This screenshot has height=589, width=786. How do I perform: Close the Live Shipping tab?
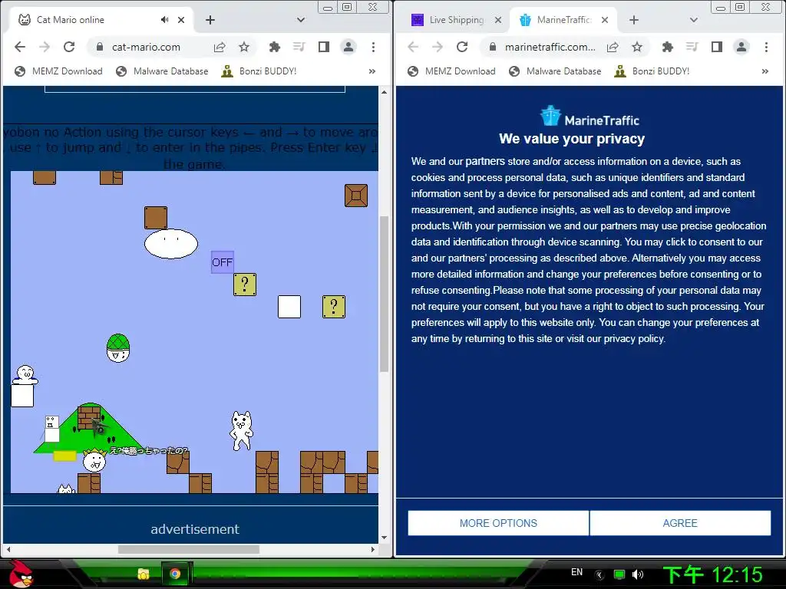click(497, 20)
